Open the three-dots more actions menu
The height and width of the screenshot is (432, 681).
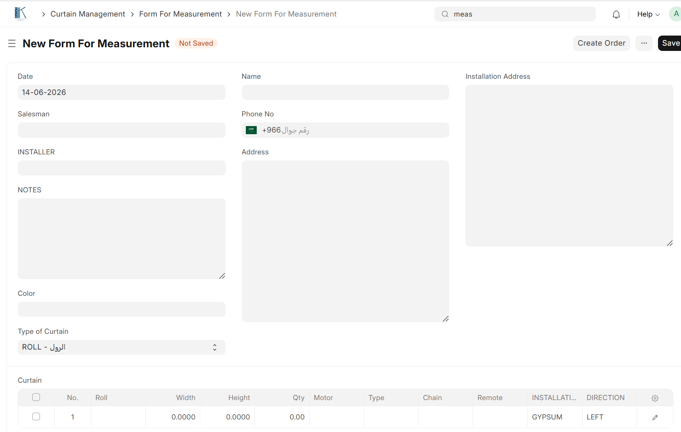pyautogui.click(x=644, y=43)
